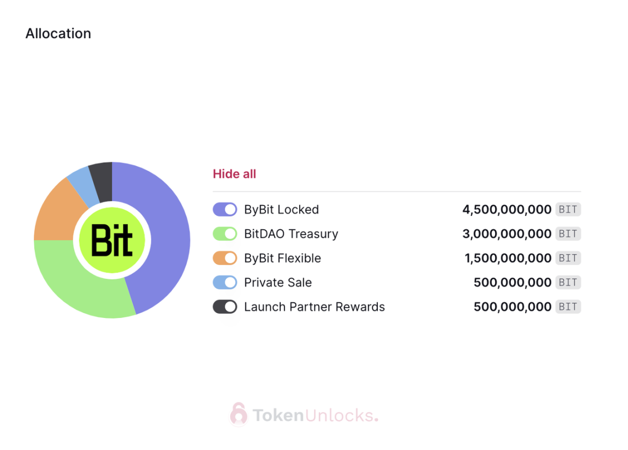Click the TokenUnlocks padlock logo icon

click(x=239, y=415)
